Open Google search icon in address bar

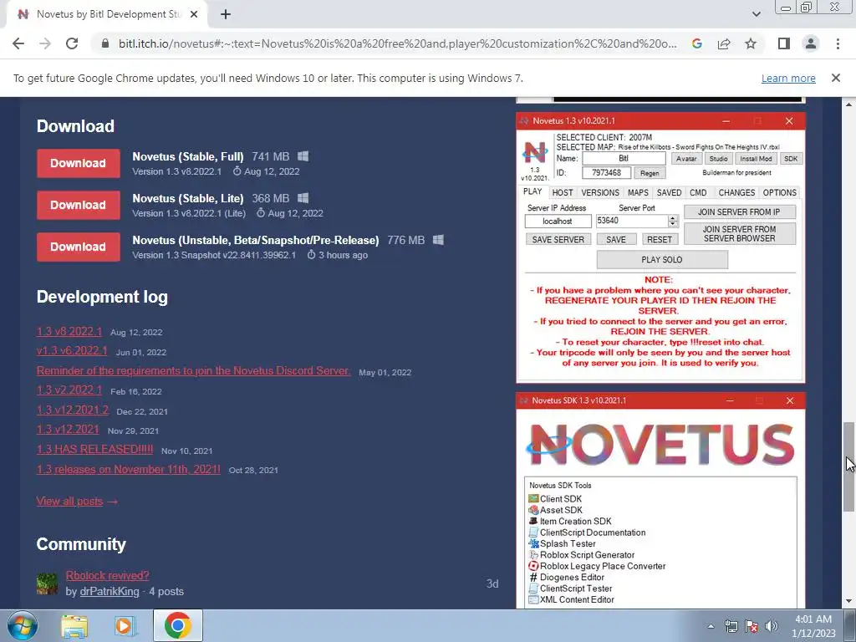pos(696,43)
